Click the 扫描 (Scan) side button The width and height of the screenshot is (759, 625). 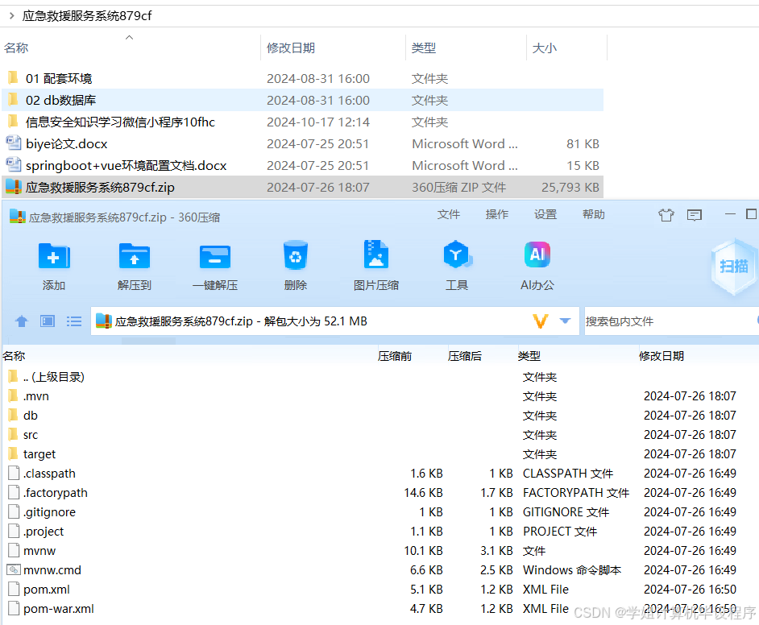(x=732, y=267)
